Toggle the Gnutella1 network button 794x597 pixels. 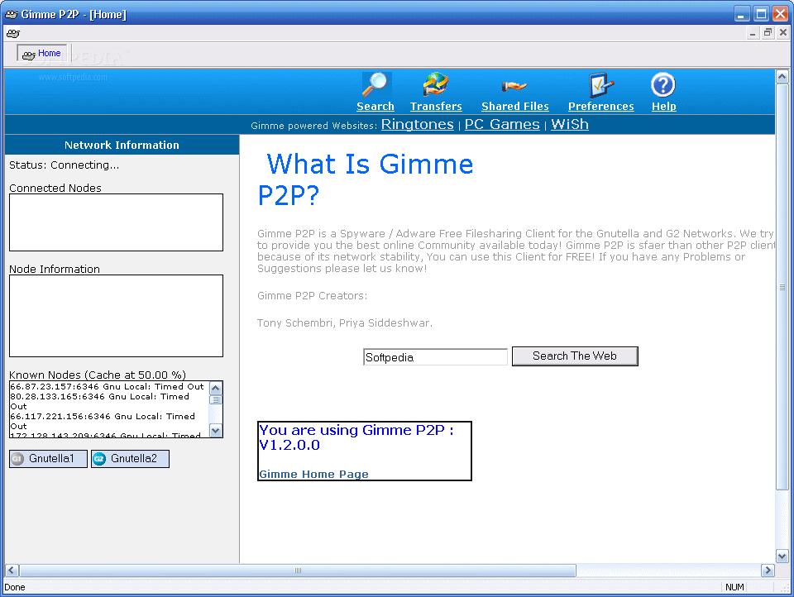tap(48, 459)
